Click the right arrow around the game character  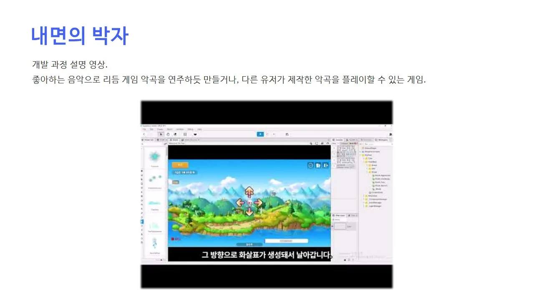click(258, 203)
